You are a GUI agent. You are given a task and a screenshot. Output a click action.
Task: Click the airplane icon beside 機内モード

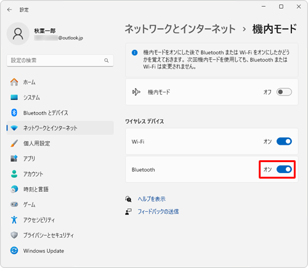tap(136, 92)
